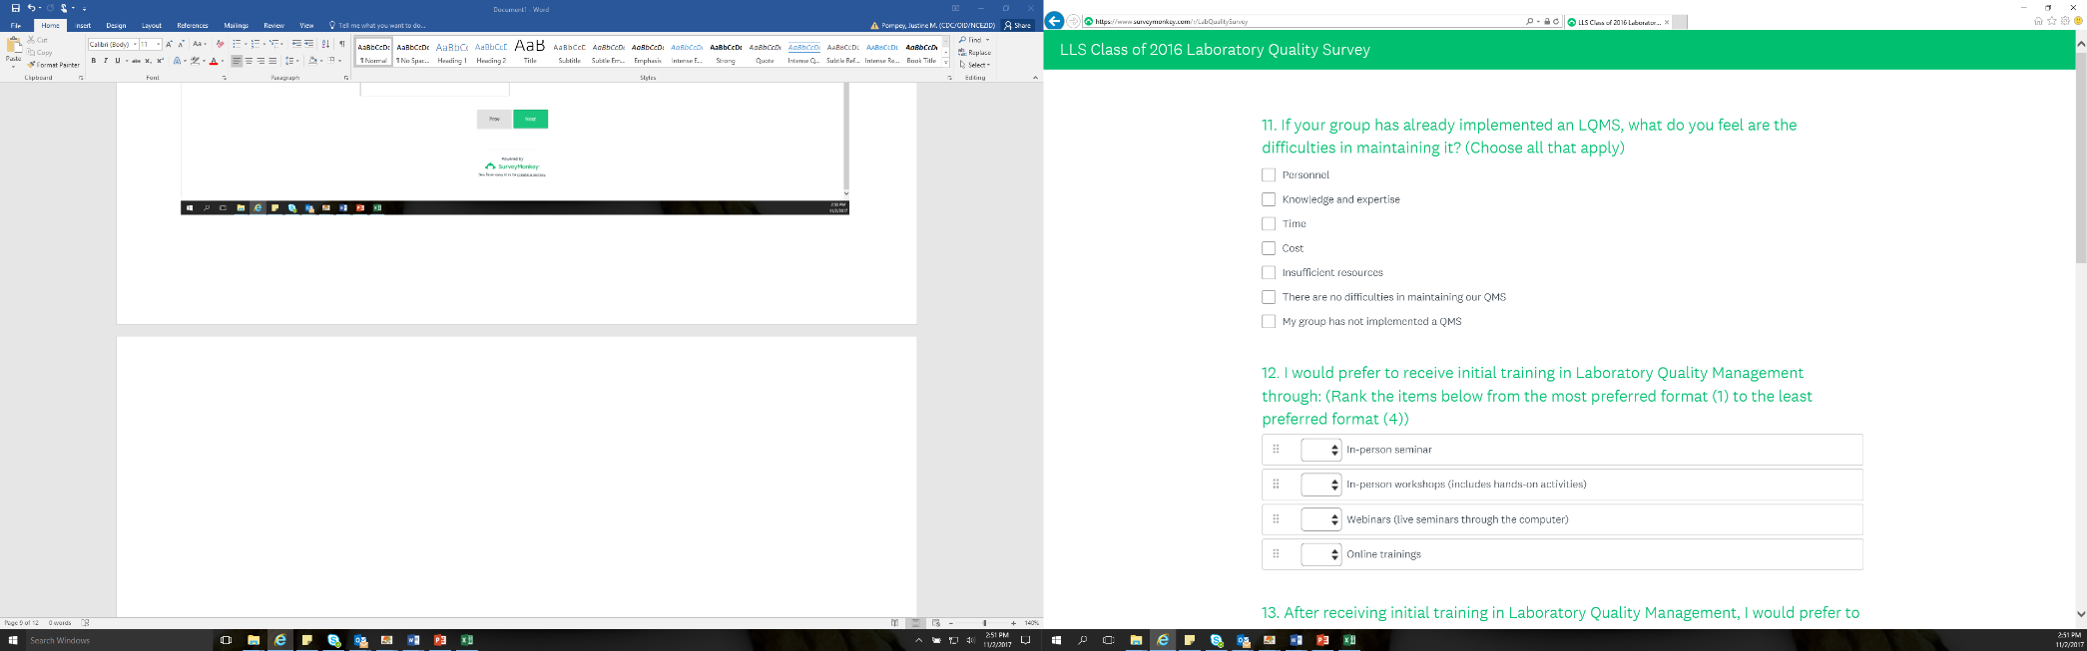The width and height of the screenshot is (2087, 651).
Task: Apply subscript formatting
Action: pos(148,61)
